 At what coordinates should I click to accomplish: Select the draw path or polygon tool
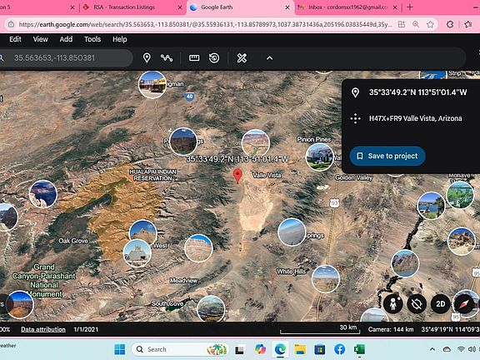[x=167, y=57]
